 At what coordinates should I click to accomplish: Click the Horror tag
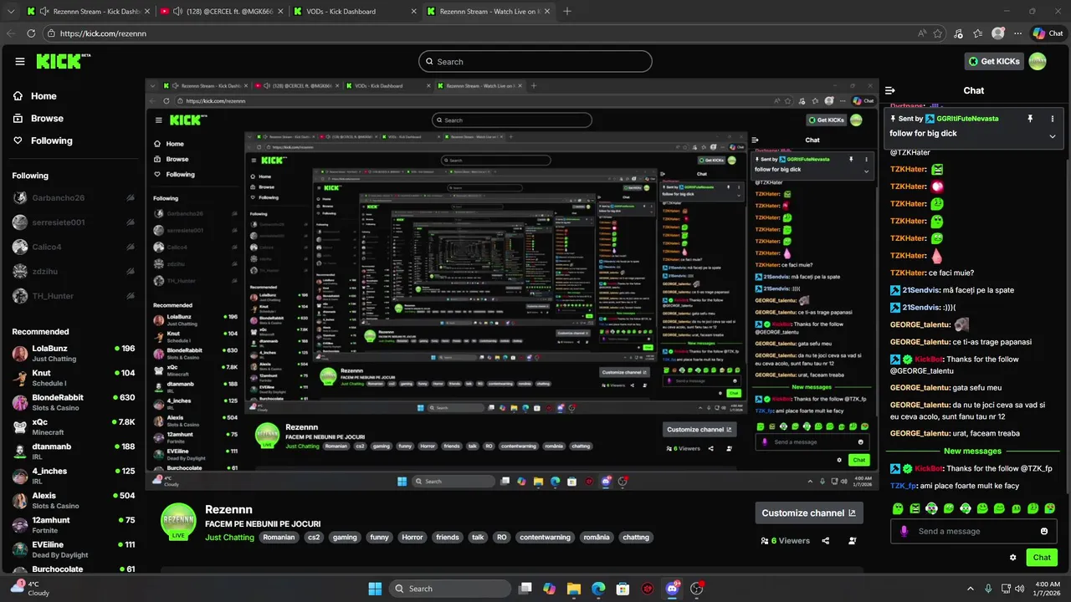(x=412, y=538)
